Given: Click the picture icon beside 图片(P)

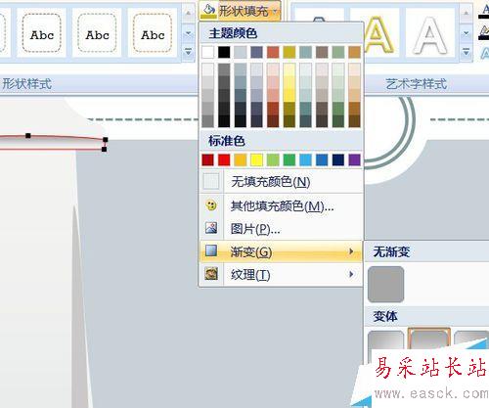Looking at the screenshot, I should (x=211, y=228).
